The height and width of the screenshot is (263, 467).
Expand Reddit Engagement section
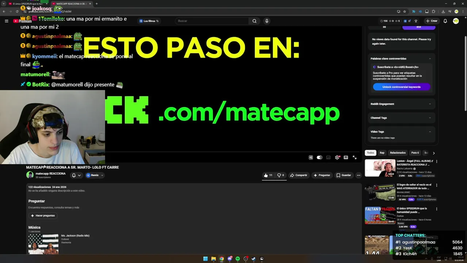[430, 104]
